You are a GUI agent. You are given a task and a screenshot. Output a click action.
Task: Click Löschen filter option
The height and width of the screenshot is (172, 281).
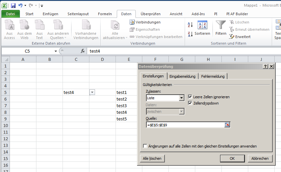(x=239, y=22)
